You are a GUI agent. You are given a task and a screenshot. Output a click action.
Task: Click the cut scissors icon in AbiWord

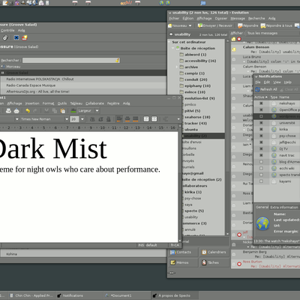(x=46, y=111)
